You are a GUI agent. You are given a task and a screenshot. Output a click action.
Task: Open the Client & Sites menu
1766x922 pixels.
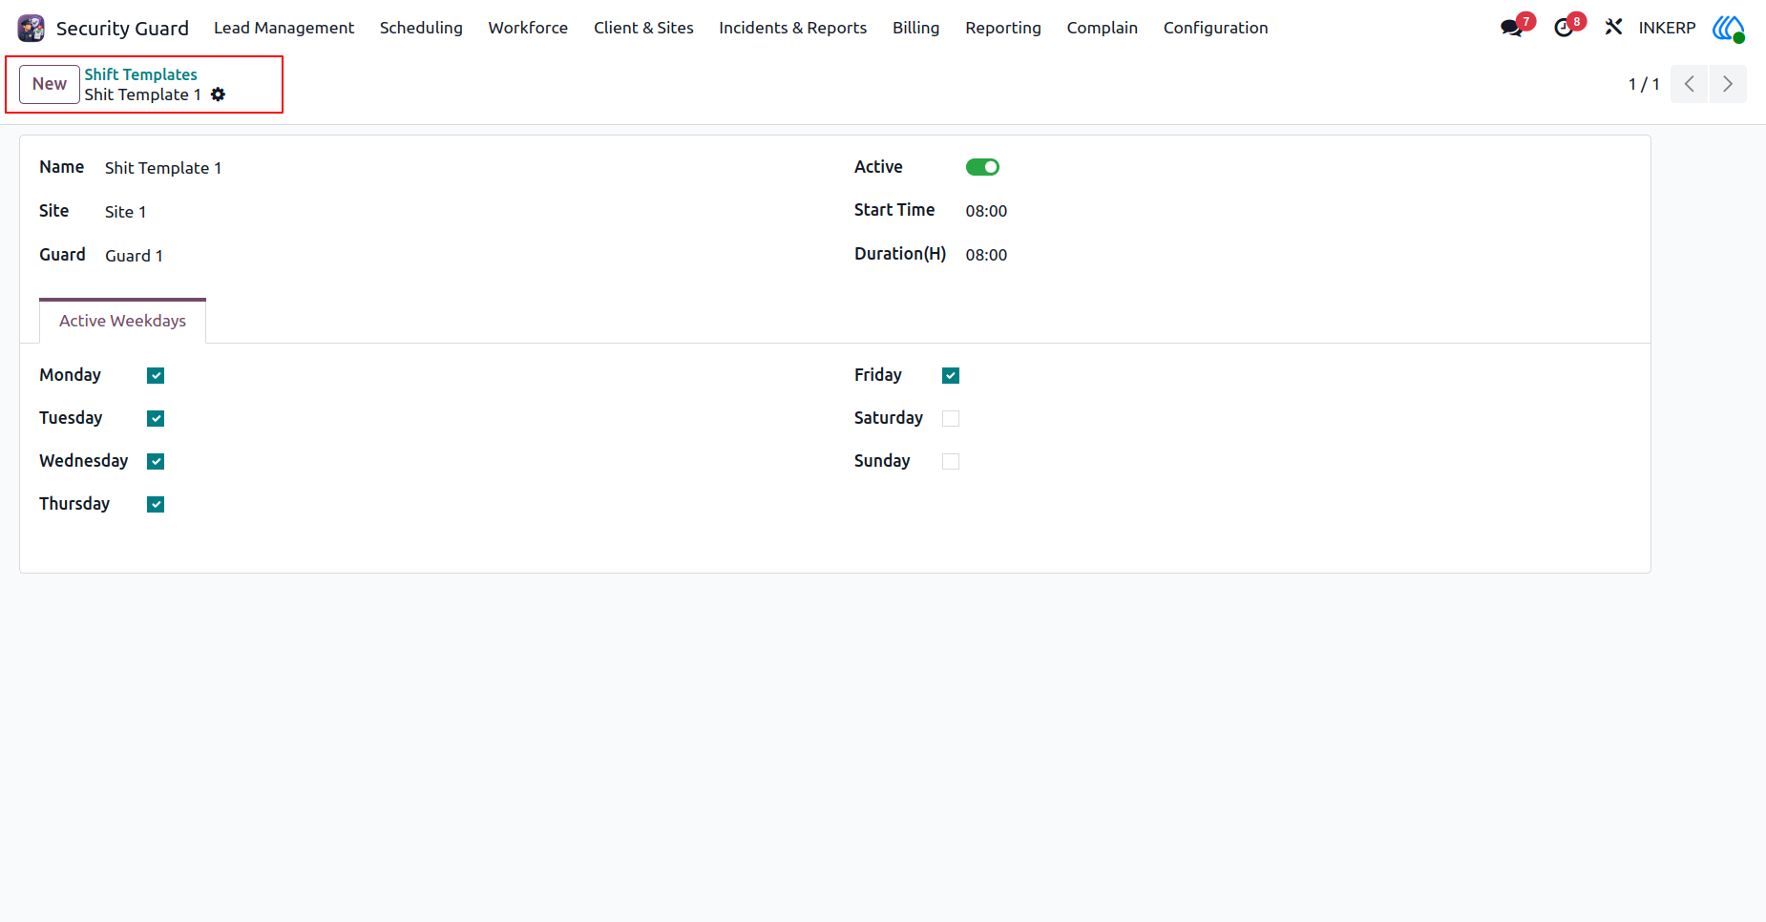[x=643, y=28]
